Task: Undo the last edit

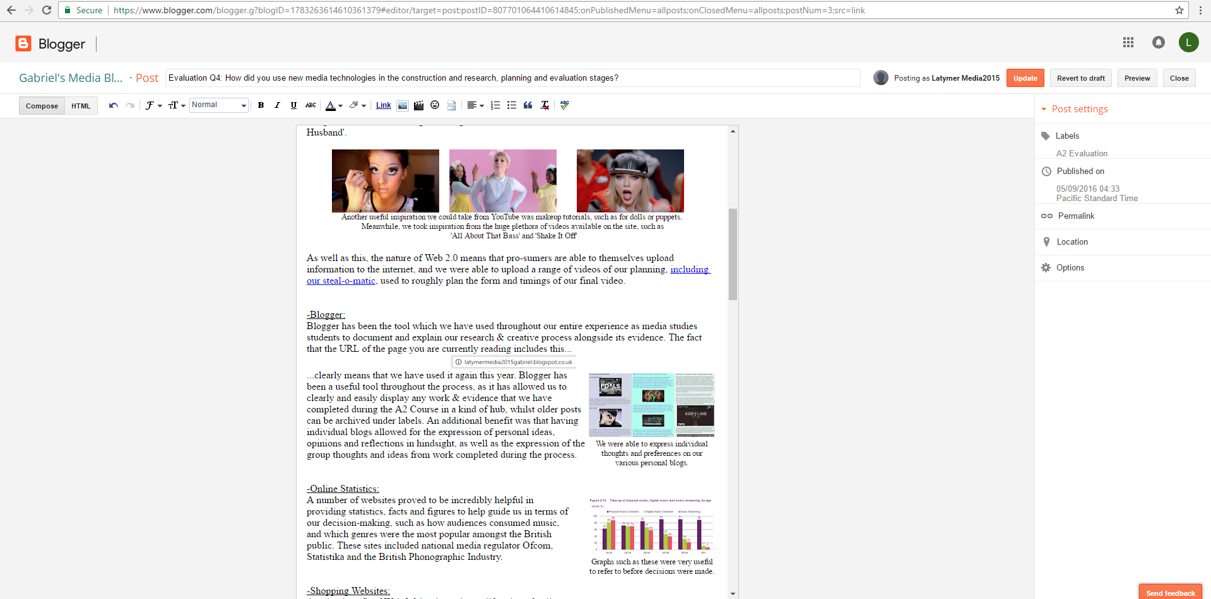Action: pos(114,105)
